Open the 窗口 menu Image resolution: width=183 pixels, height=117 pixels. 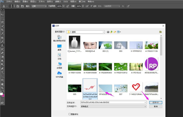point(82,2)
